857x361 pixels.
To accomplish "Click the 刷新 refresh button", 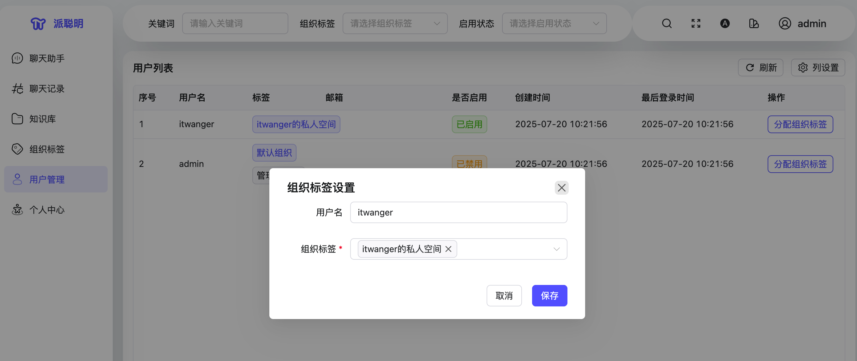I will 760,68.
